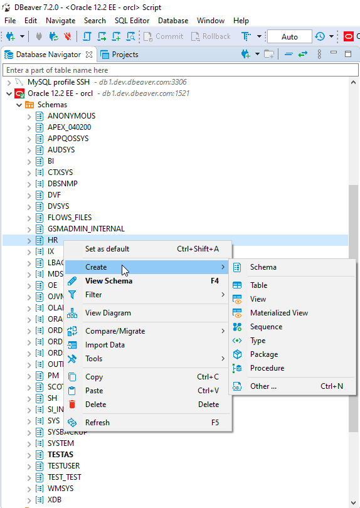The width and height of the screenshot is (360, 508).
Task: Click the New Connection plug icon in main toolbar
Action: (11, 36)
